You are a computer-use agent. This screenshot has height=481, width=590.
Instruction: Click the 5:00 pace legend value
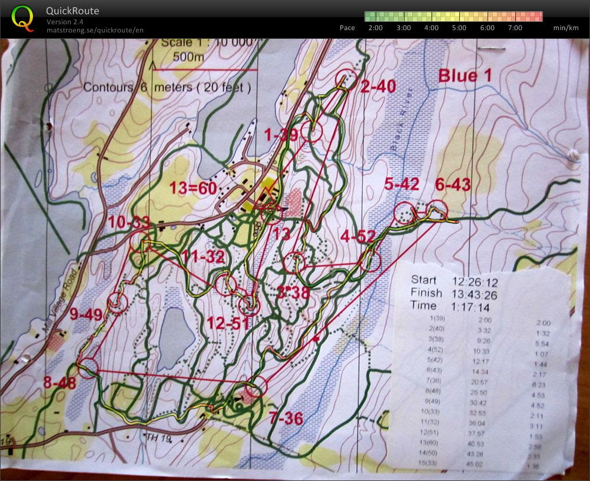point(459,28)
